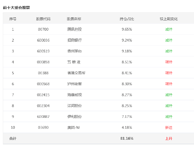
Task: Click the 股票名称 column header
Action: coord(74,19)
